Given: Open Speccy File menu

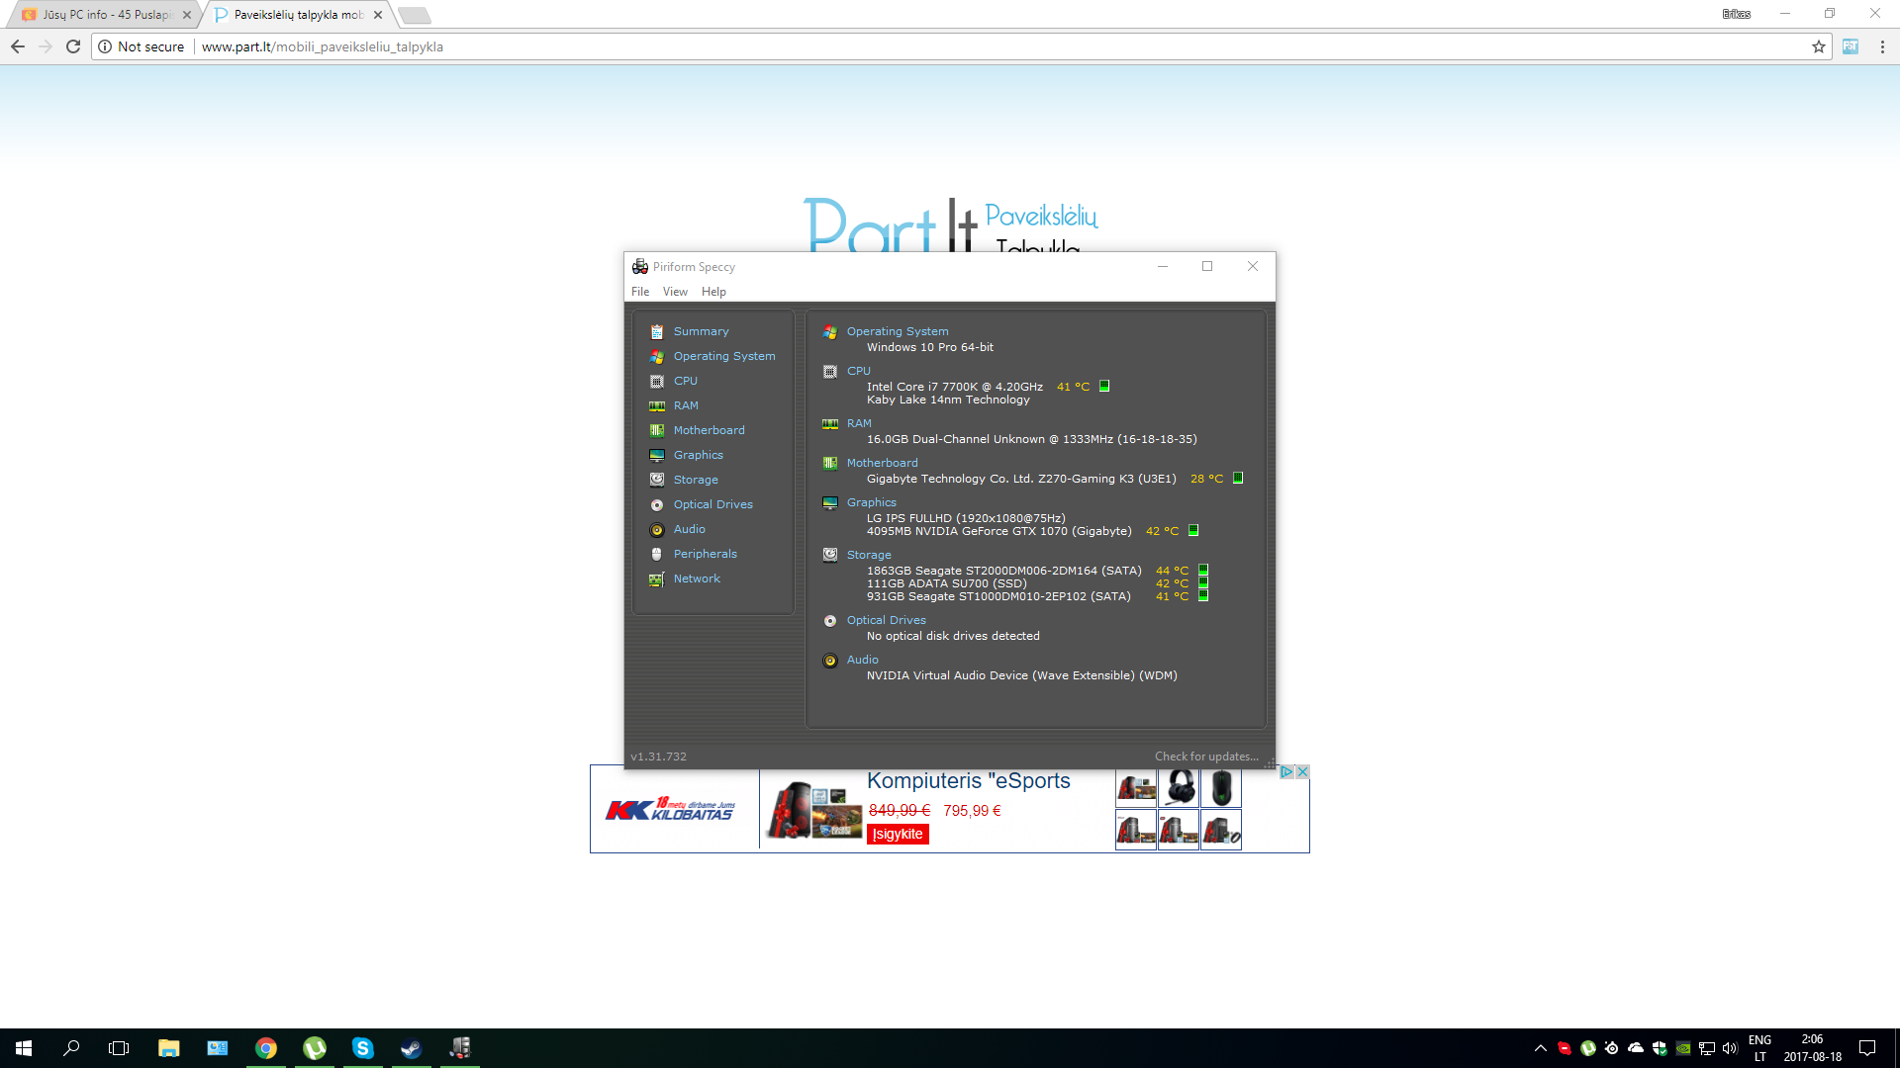Looking at the screenshot, I should (640, 292).
